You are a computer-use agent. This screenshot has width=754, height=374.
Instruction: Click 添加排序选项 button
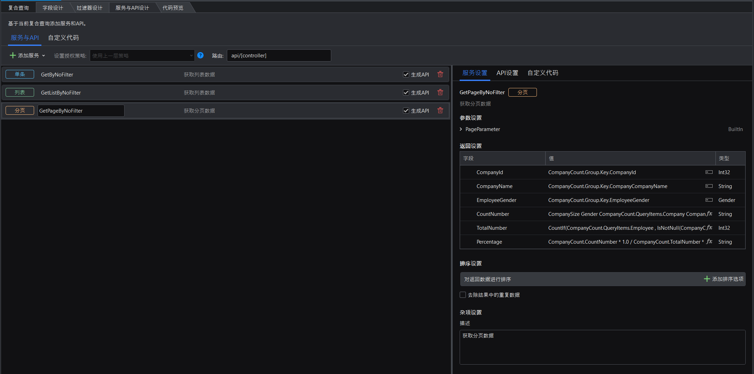724,279
